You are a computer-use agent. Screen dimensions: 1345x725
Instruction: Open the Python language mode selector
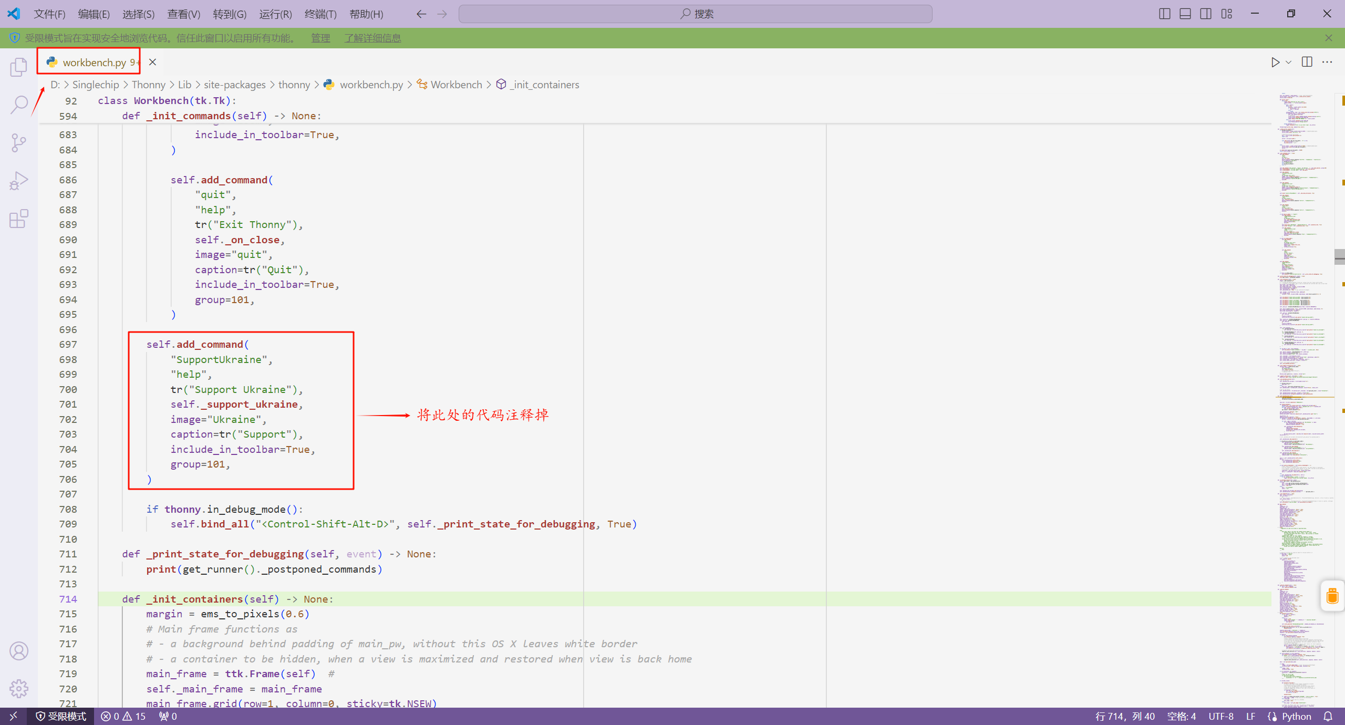(x=1296, y=716)
